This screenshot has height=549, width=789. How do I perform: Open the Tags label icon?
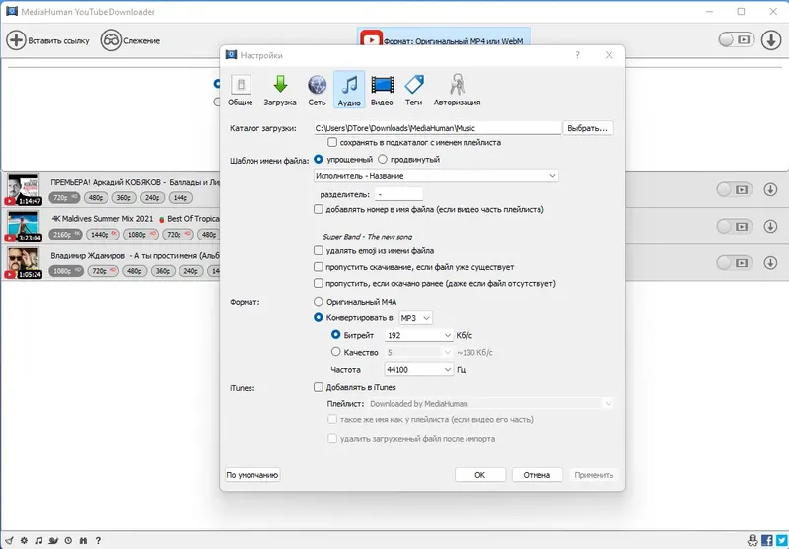pos(414,84)
